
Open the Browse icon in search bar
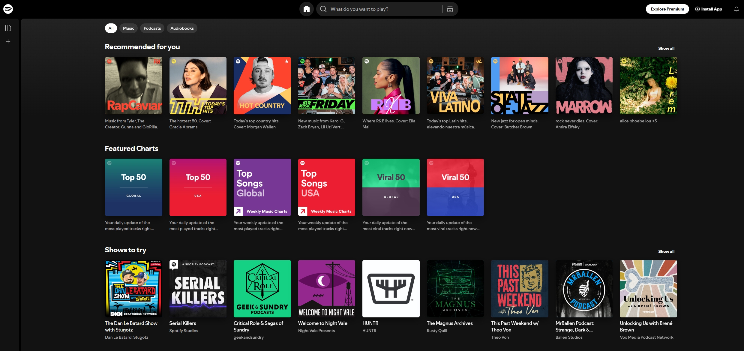[x=450, y=9]
